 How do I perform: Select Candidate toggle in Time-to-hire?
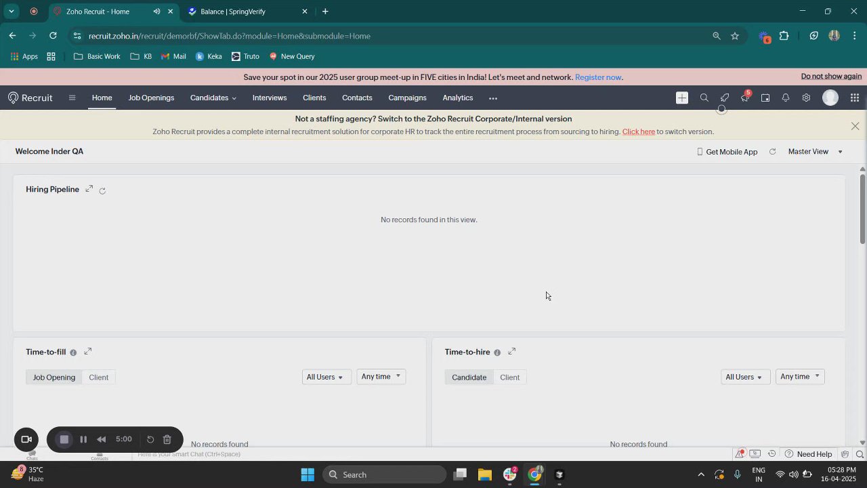[469, 378]
